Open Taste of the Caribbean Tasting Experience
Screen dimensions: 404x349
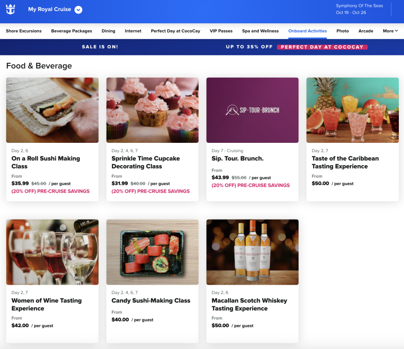tap(345, 162)
